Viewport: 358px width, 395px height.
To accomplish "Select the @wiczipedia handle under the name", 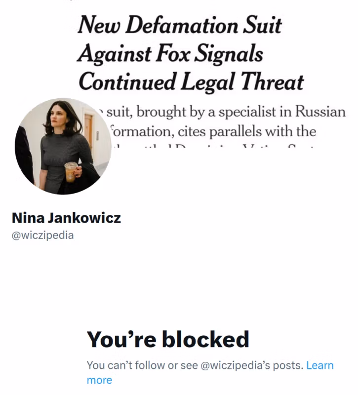I will pyautogui.click(x=42, y=235).
